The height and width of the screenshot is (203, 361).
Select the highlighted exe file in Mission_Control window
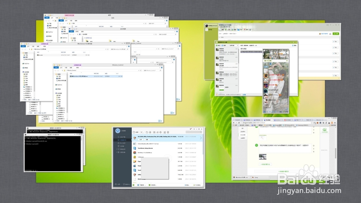pyautogui.click(x=96, y=76)
